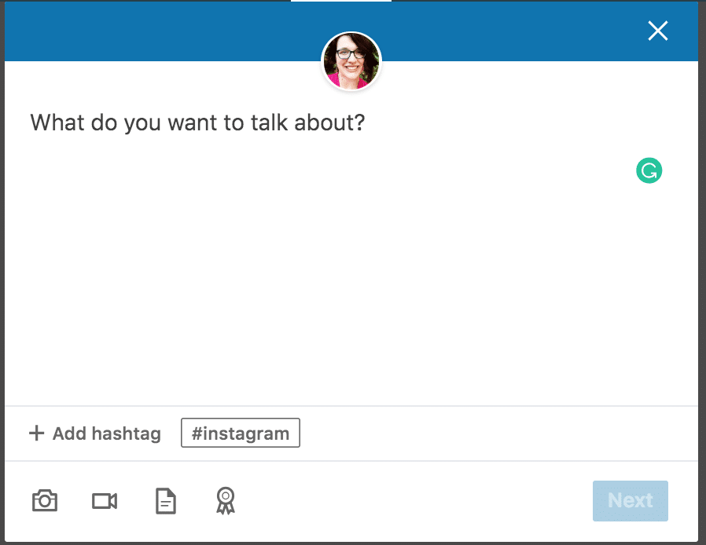Image resolution: width=706 pixels, height=545 pixels.
Task: Open the green Grammarly icon
Action: [649, 170]
